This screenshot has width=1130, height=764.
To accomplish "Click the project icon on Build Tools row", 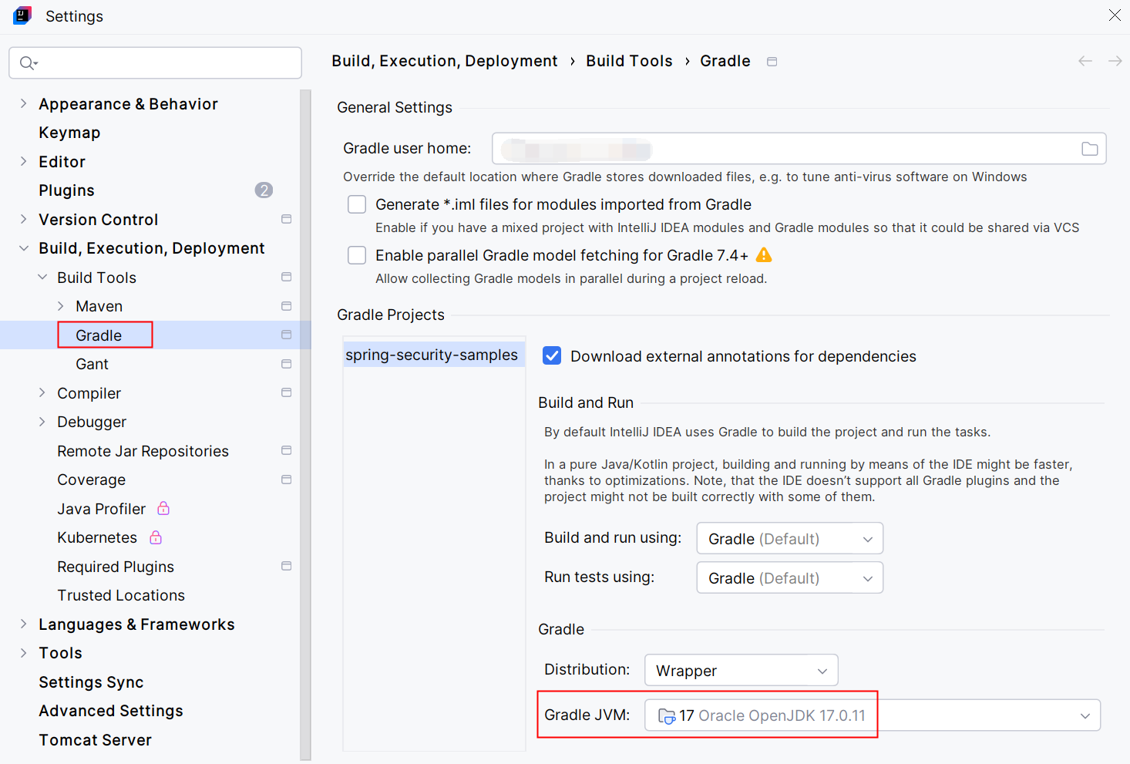I will [286, 278].
